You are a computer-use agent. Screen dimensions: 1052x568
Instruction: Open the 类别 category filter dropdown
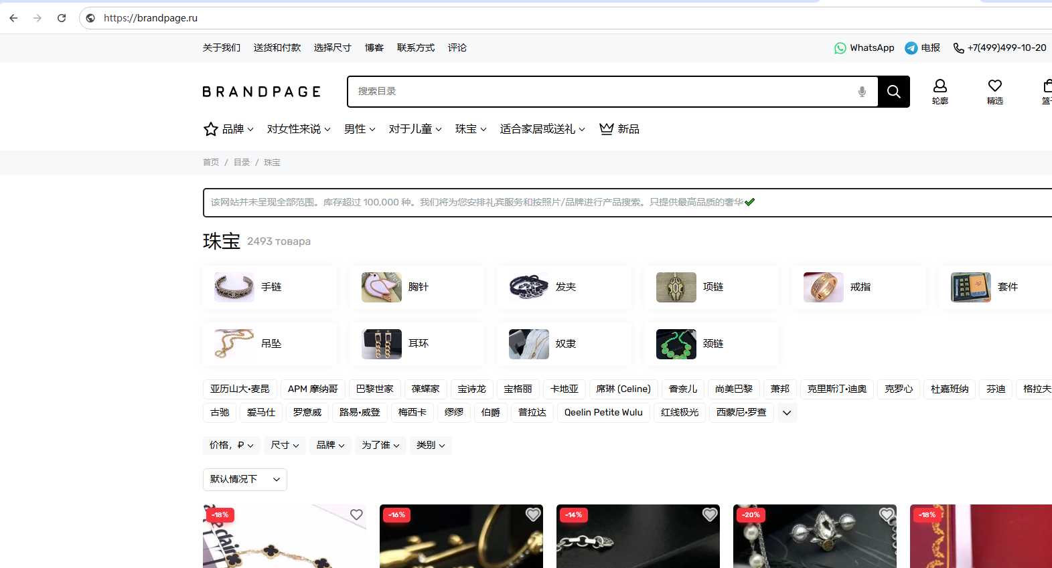pyautogui.click(x=431, y=446)
